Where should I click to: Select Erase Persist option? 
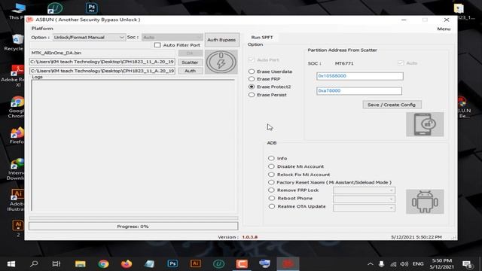pyautogui.click(x=252, y=95)
